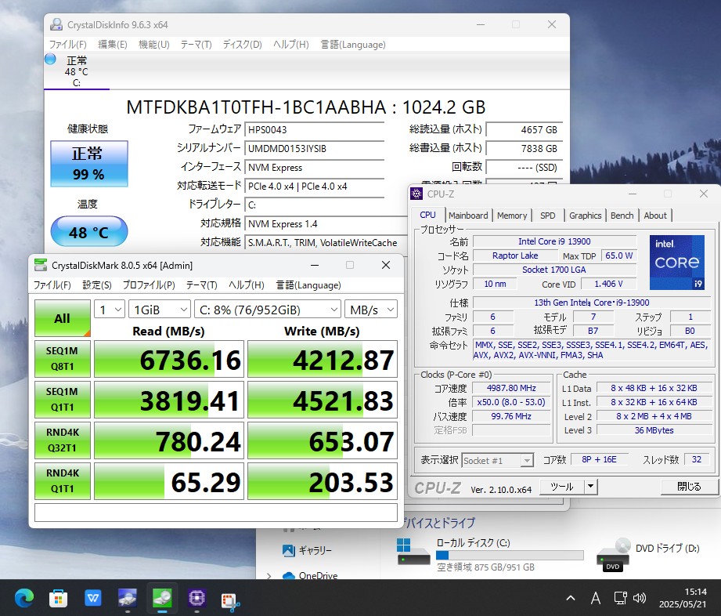Open the SPD tab in CPU-Z
This screenshot has height=616, width=721.
(x=548, y=216)
